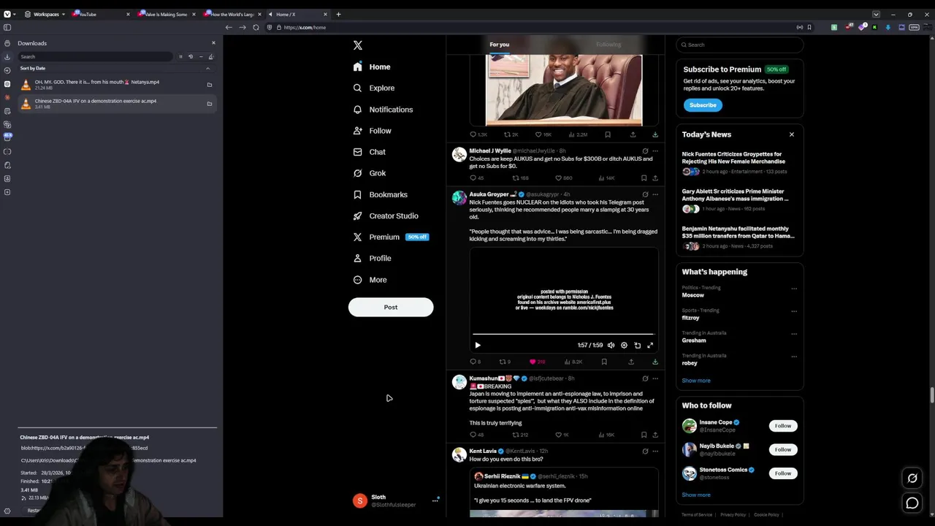Screen dimensions: 935x526
Task: Show Chinese ZBD-04A download in folder
Action: (209, 104)
